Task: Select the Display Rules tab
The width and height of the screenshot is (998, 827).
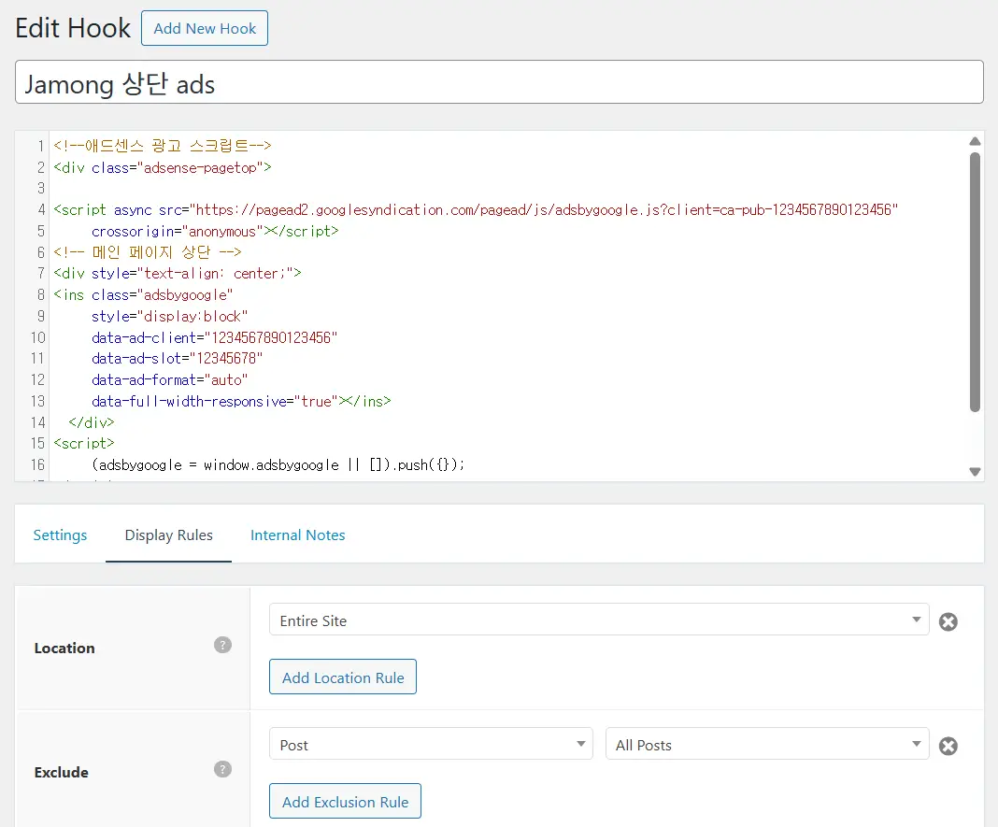Action: click(168, 535)
